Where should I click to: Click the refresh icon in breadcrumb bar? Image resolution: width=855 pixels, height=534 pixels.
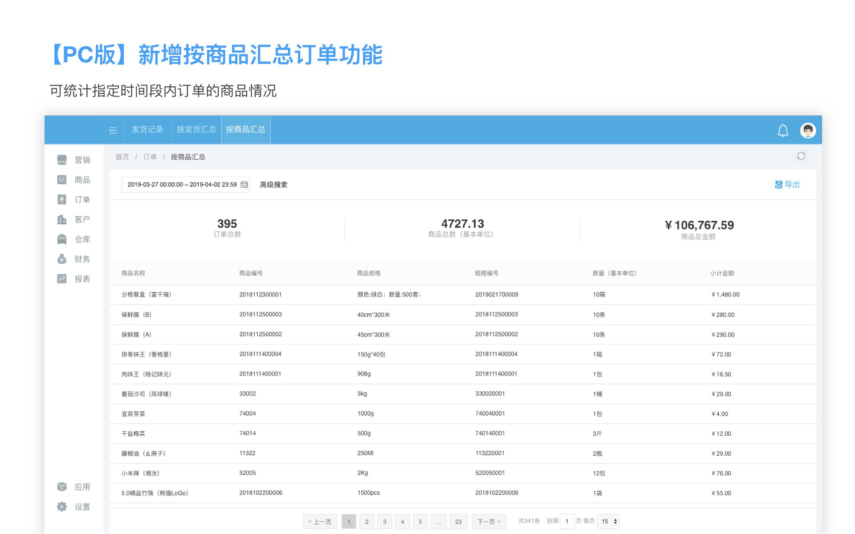(801, 156)
